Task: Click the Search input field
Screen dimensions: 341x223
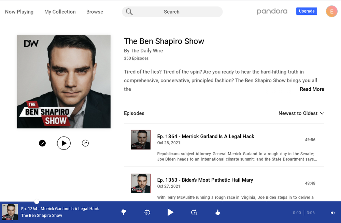Action: 172,12
